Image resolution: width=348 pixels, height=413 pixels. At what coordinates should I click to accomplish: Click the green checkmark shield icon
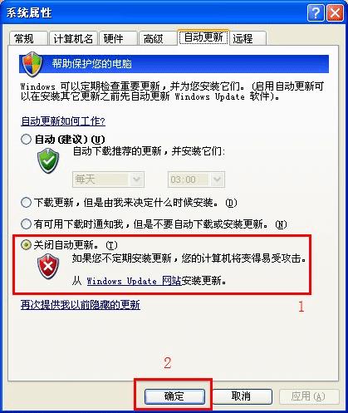point(48,160)
